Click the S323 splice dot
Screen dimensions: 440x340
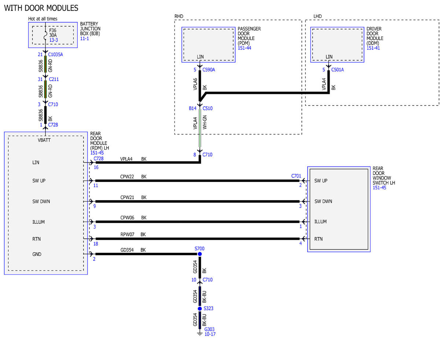[200, 309]
